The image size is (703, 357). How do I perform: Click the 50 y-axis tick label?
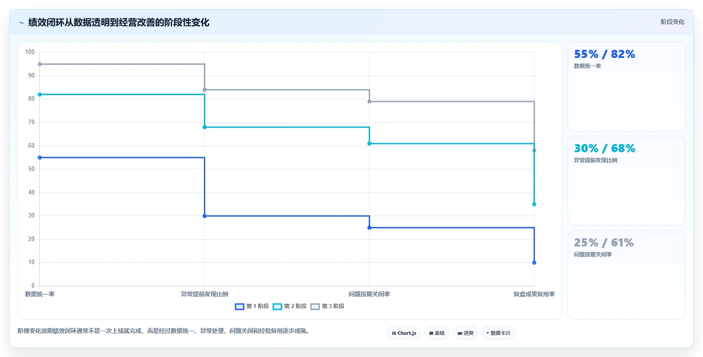click(x=31, y=169)
